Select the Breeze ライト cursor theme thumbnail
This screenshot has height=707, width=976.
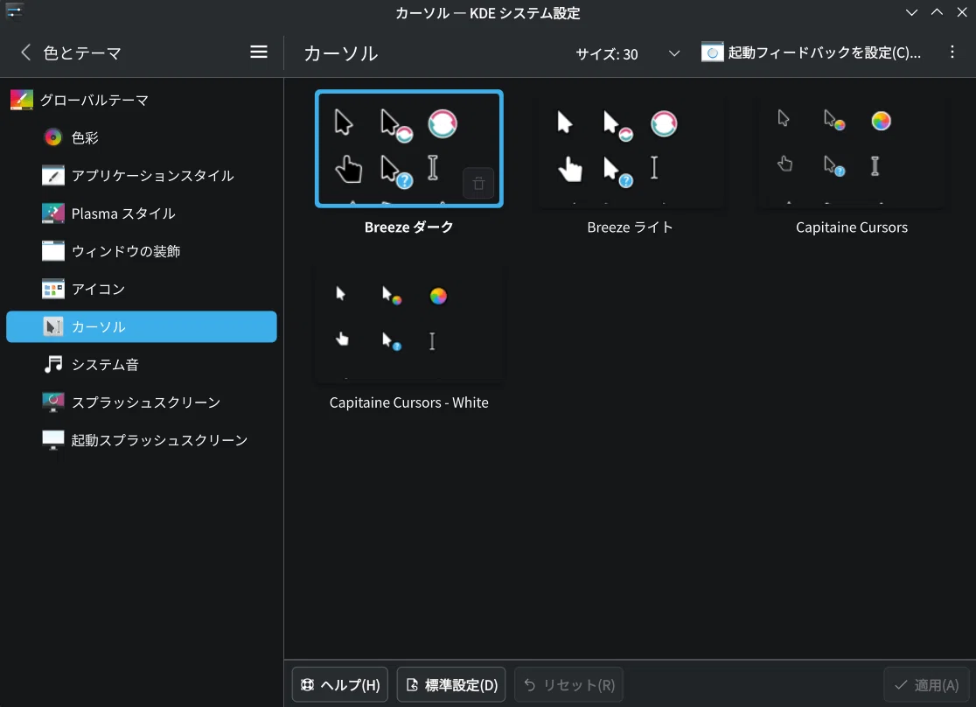(x=631, y=148)
